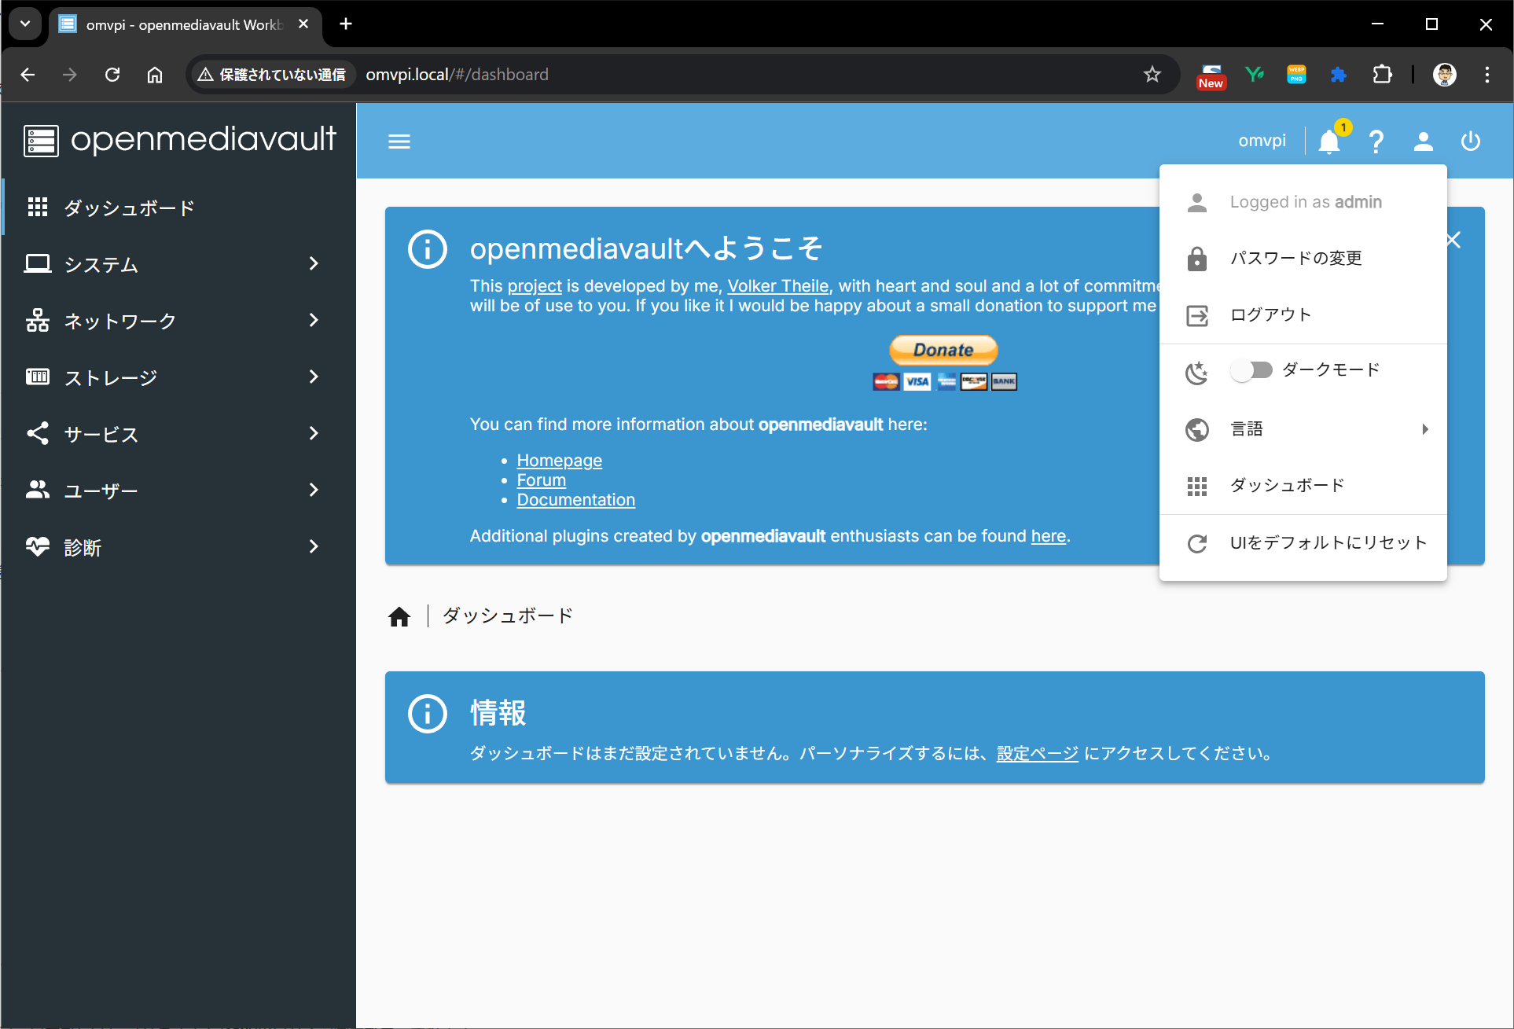
Task: Click the WebP PNG extension icon
Action: pyautogui.click(x=1296, y=75)
